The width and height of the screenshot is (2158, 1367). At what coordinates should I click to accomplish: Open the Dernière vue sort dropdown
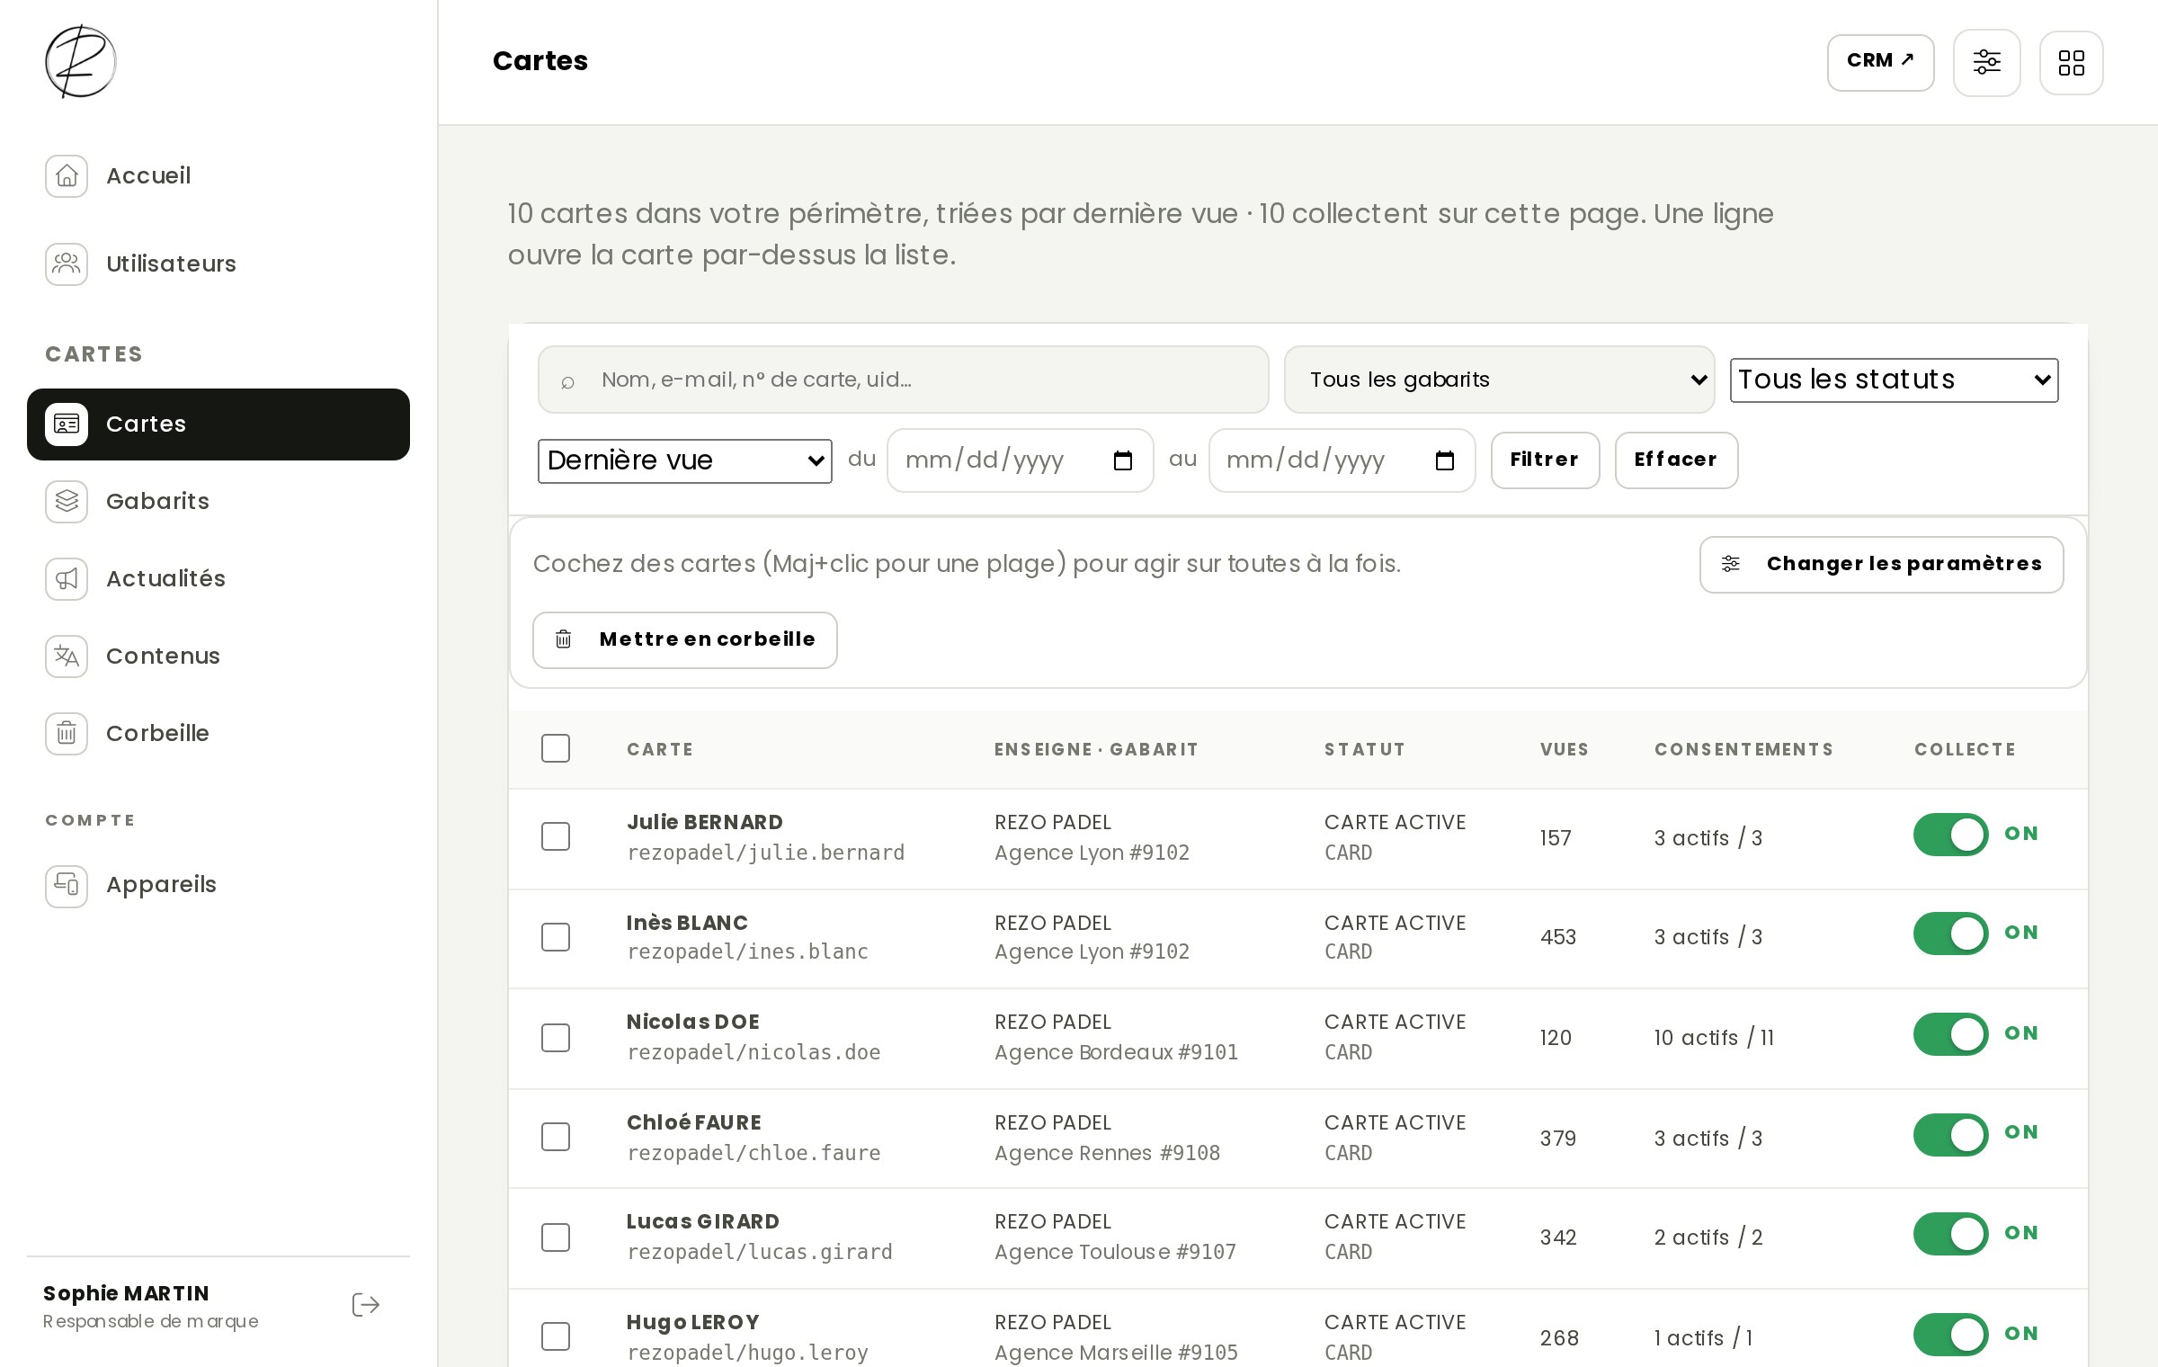coord(684,460)
